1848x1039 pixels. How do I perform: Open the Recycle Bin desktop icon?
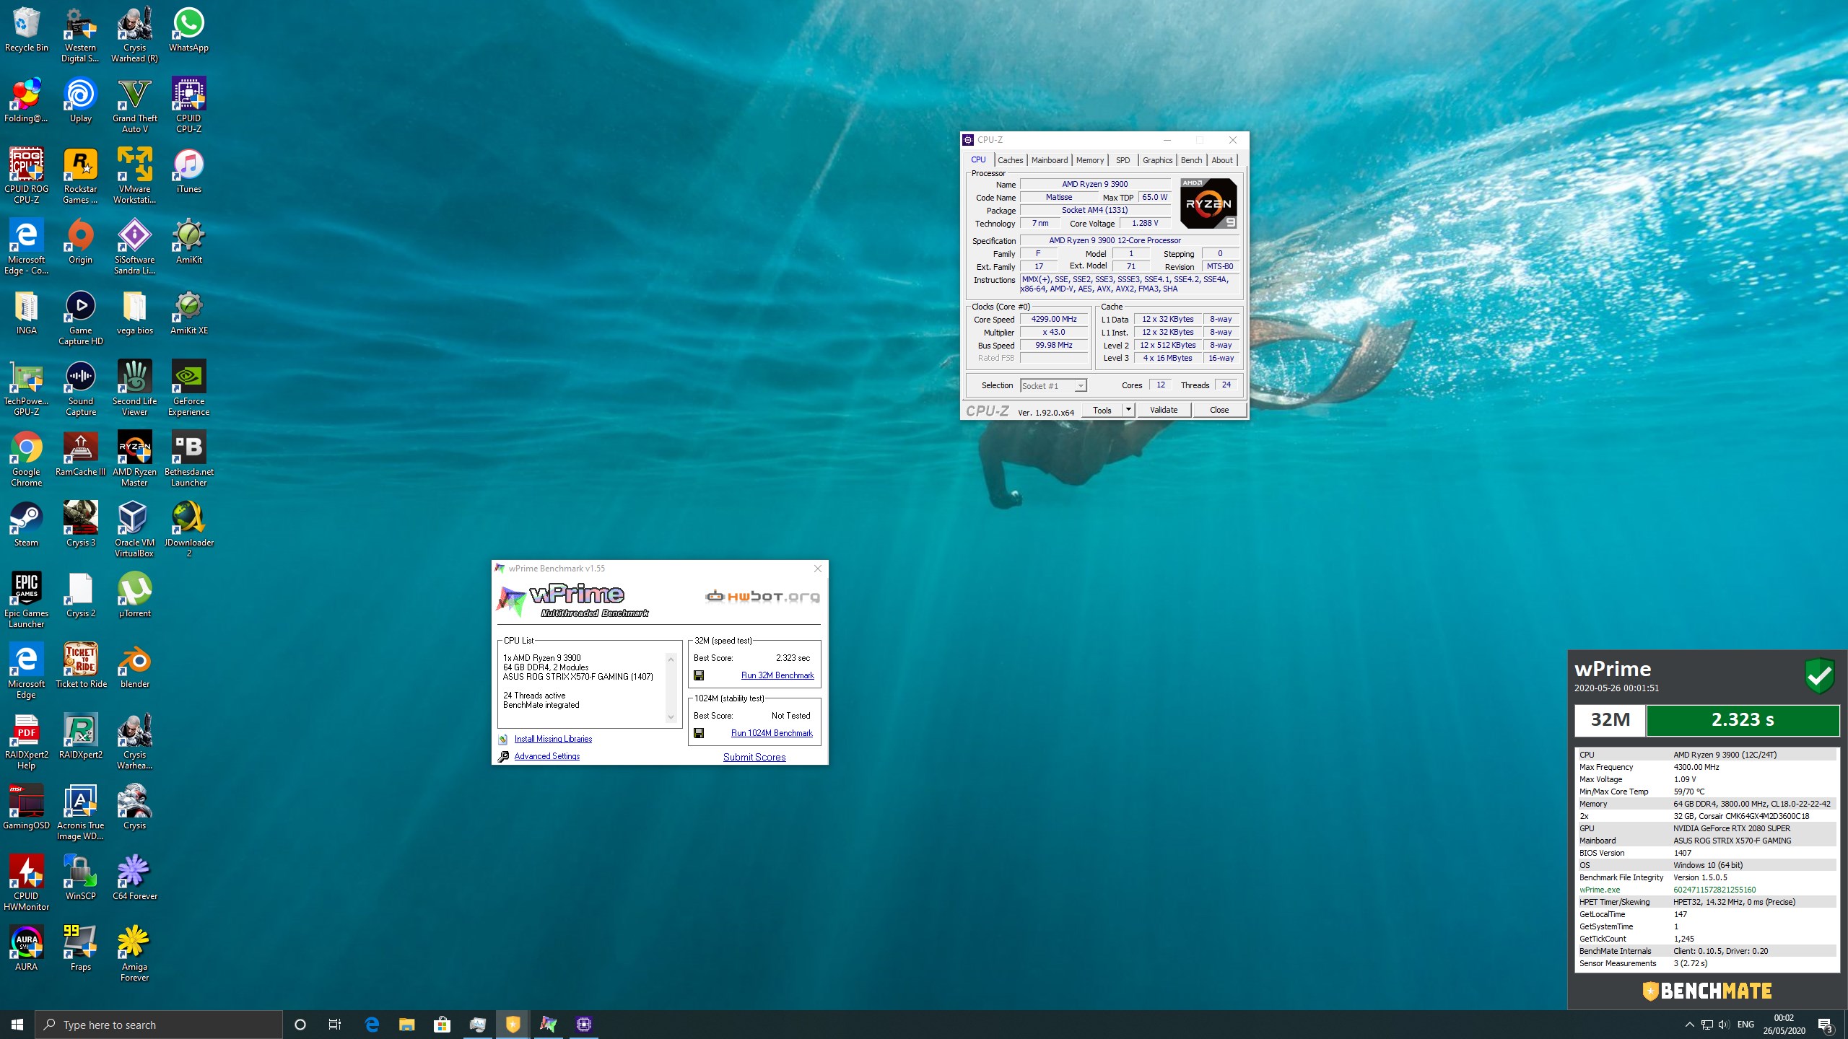point(26,30)
